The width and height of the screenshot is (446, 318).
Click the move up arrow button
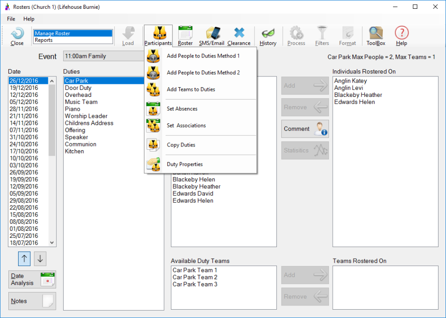[x=25, y=259]
